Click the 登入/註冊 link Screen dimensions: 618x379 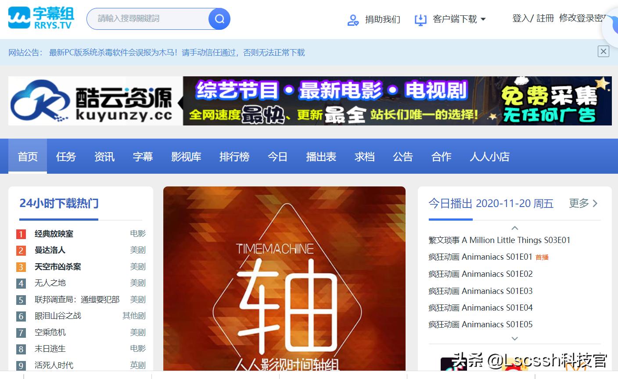(533, 18)
